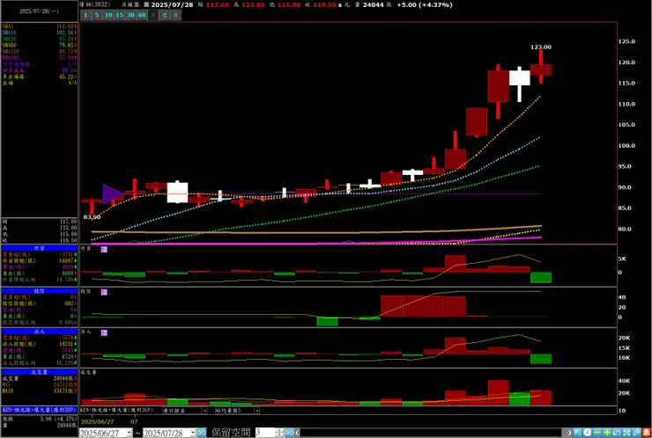Image resolution: width=652 pixels, height=438 pixels.
Task: Expand the start date 2025/06/27 dropdown
Action: pos(129,433)
